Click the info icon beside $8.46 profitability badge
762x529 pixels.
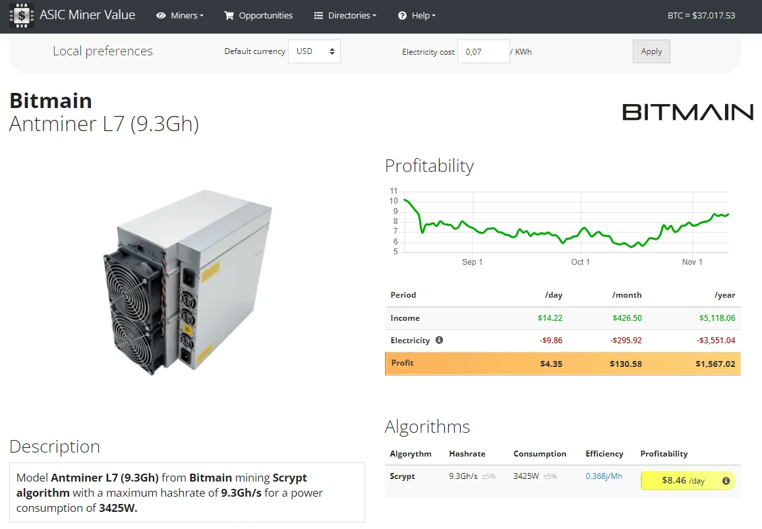726,480
